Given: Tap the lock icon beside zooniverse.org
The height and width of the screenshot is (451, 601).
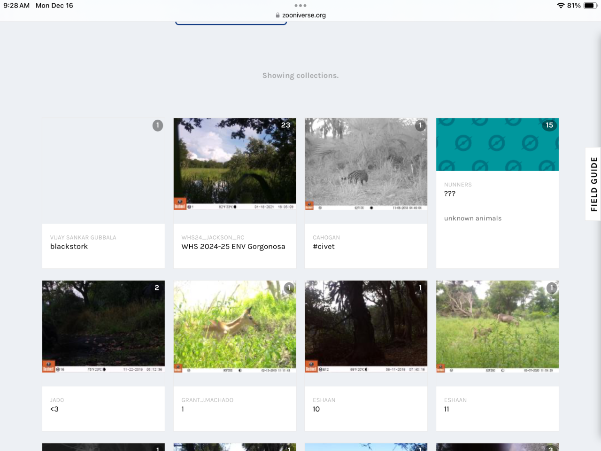Looking at the screenshot, I should 277,15.
